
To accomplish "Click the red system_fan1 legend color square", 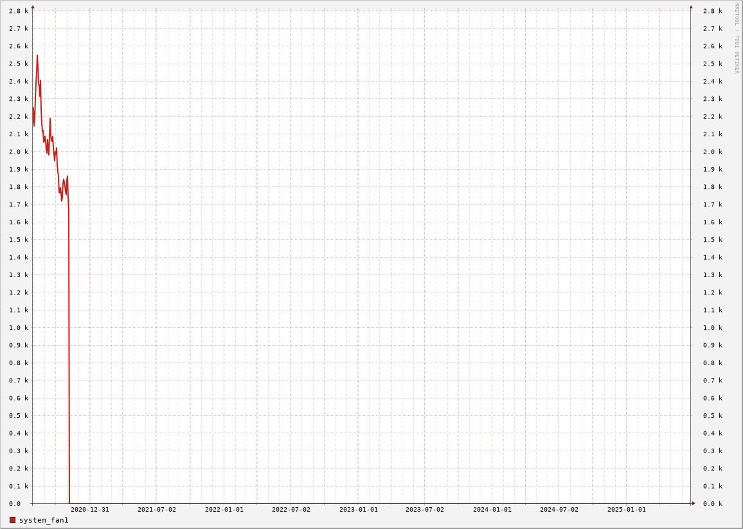I will tap(12, 520).
